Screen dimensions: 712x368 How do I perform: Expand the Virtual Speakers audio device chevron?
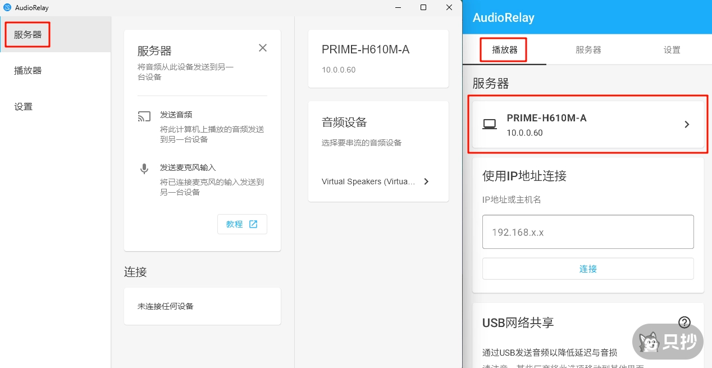[426, 181]
